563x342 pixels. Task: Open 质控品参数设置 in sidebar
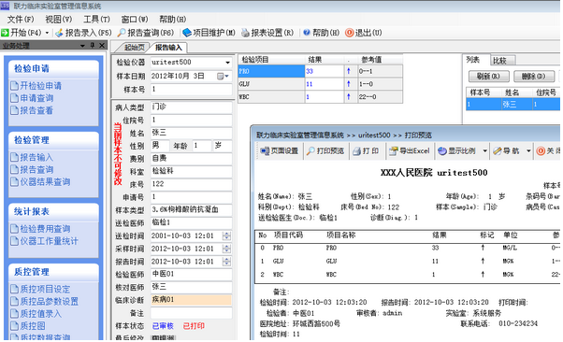[44, 301]
